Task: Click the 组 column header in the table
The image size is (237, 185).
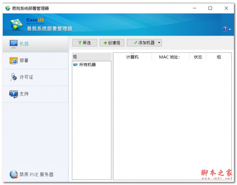Action: (x=219, y=57)
